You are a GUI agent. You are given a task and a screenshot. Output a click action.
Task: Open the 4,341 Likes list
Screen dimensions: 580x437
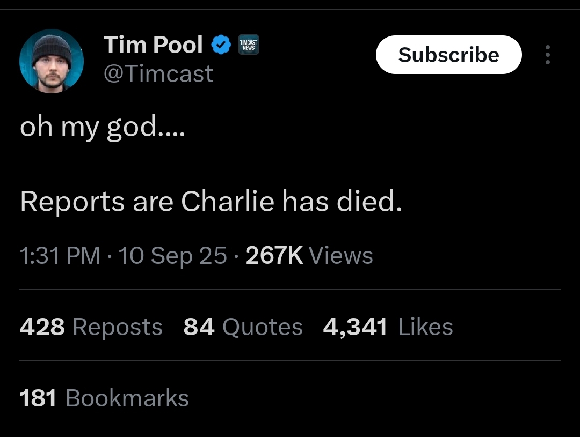(x=388, y=327)
